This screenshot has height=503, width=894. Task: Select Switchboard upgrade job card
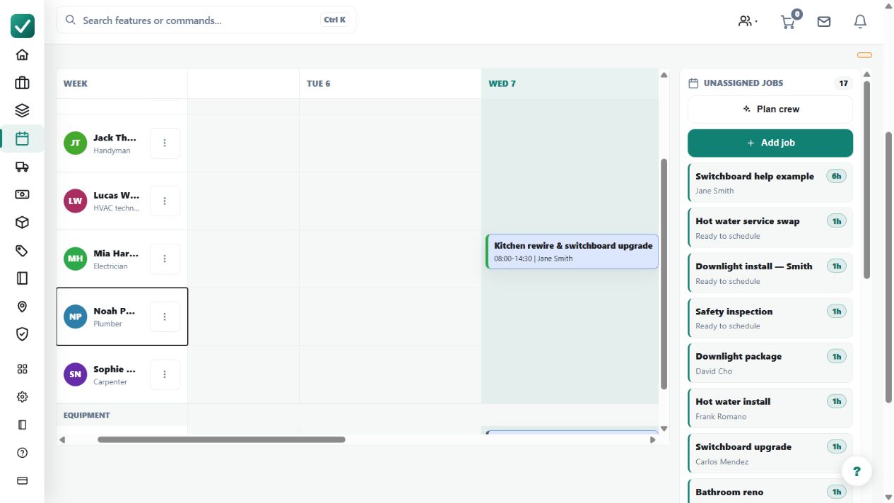click(x=770, y=453)
